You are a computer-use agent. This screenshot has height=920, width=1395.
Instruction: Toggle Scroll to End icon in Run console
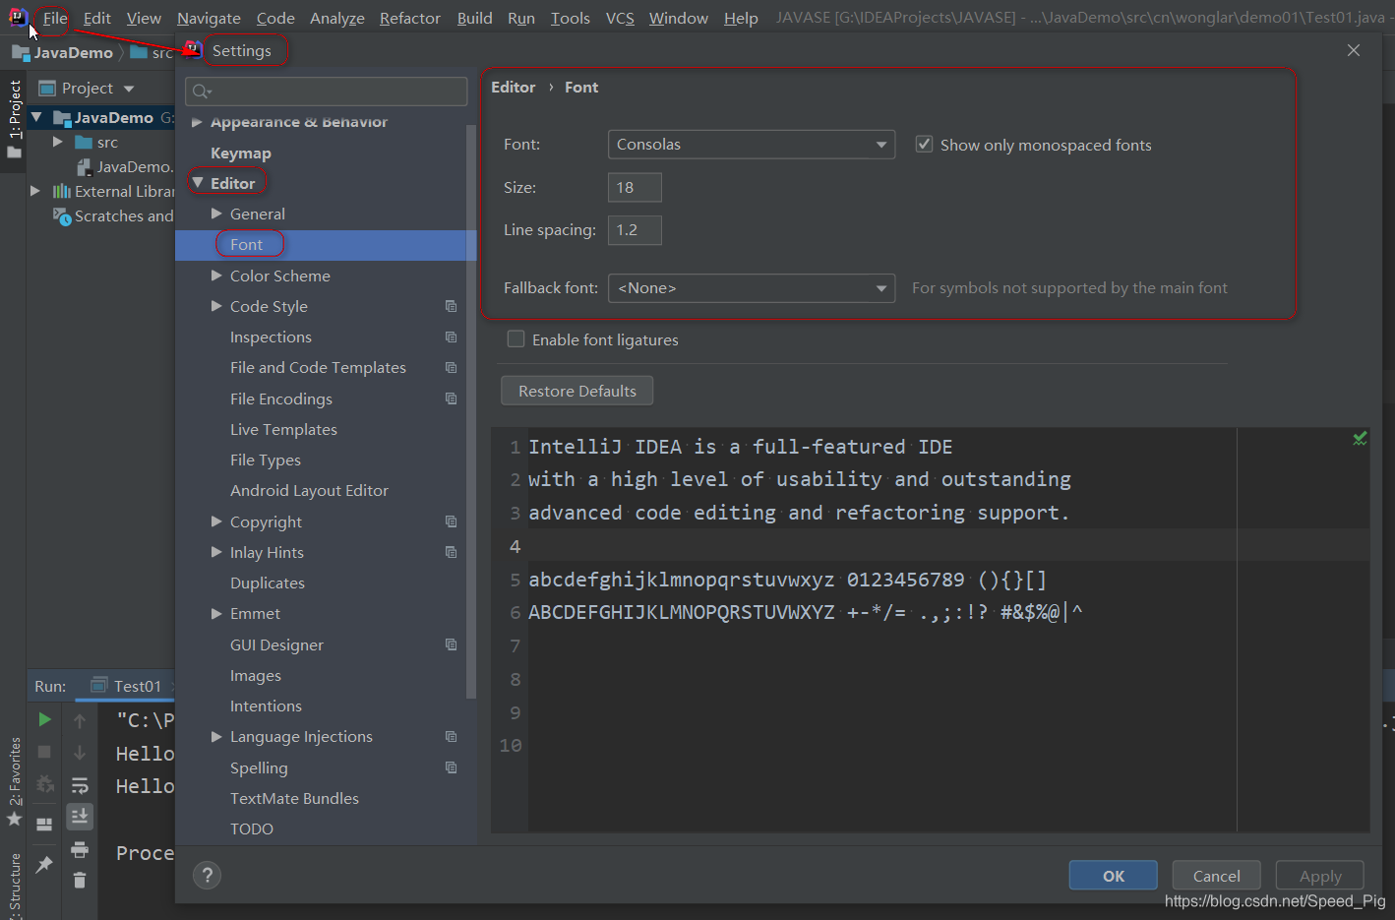point(80,816)
